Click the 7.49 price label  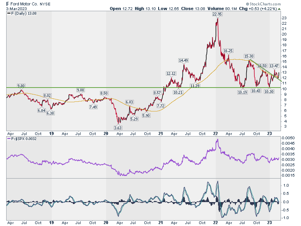coord(93,107)
